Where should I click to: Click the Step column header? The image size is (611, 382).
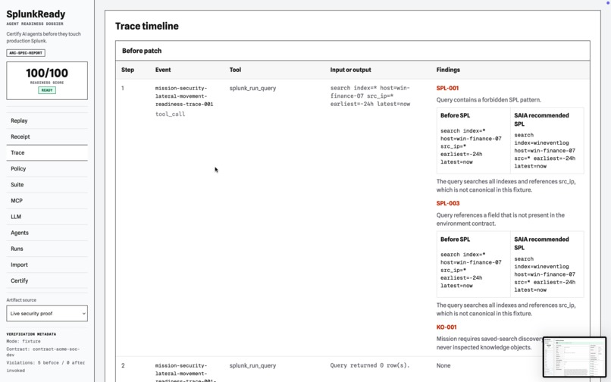[x=127, y=70]
